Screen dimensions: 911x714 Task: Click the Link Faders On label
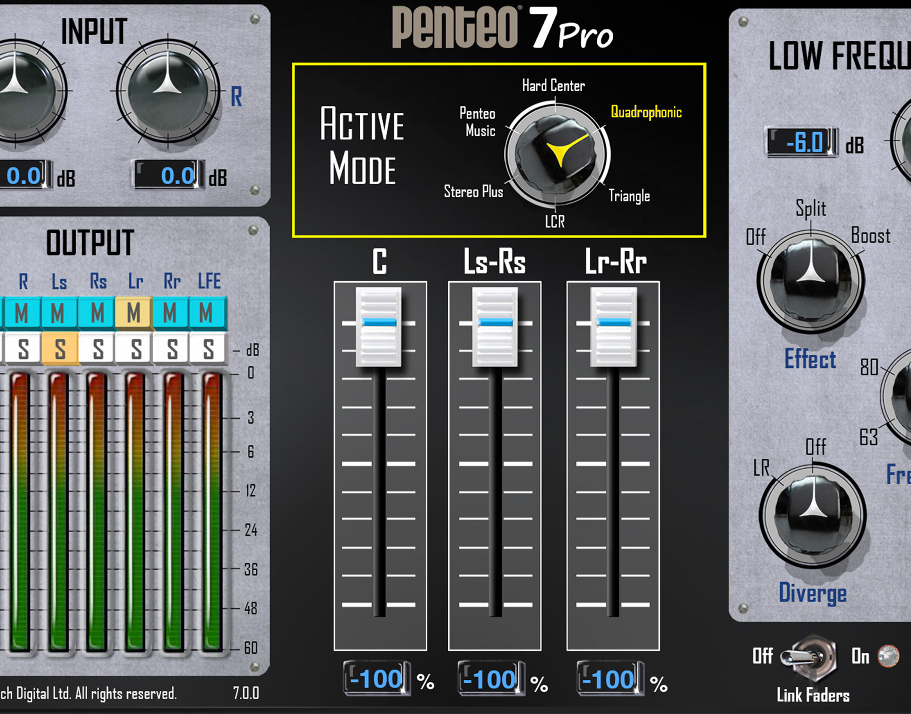pos(860,656)
